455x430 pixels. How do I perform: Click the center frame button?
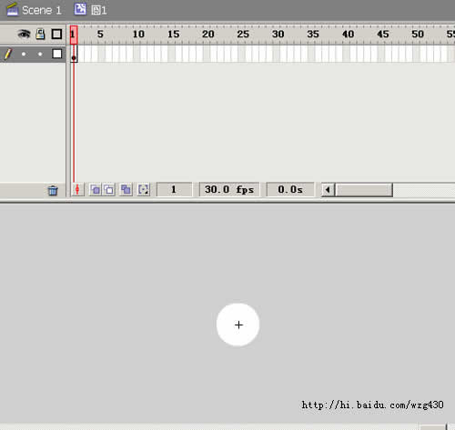[77, 190]
